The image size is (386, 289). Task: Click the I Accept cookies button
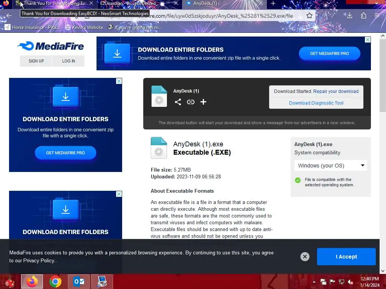(346, 257)
